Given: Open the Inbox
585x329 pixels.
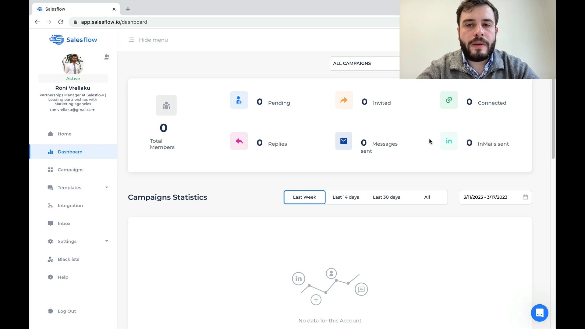Looking at the screenshot, I should click(64, 223).
